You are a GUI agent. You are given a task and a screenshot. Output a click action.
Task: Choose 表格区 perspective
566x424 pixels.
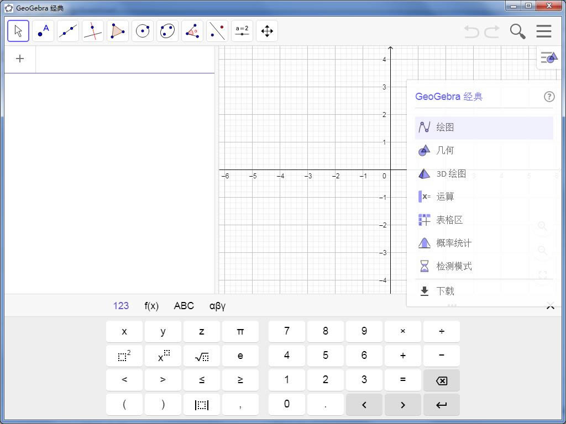(484, 220)
